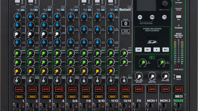This screenshot has width=198, height=111.
Task: Solo channel 3
Action: pyautogui.click(x=46, y=97)
